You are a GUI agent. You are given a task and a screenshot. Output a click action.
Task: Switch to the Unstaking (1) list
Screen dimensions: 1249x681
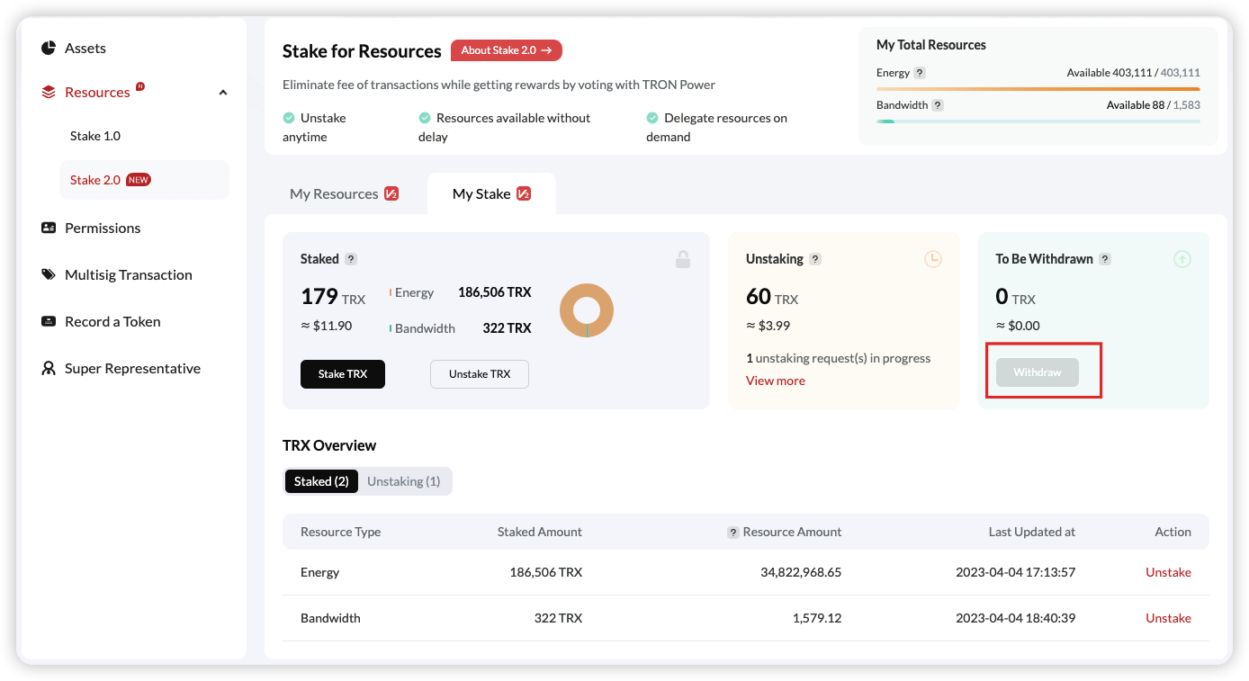[x=404, y=481]
